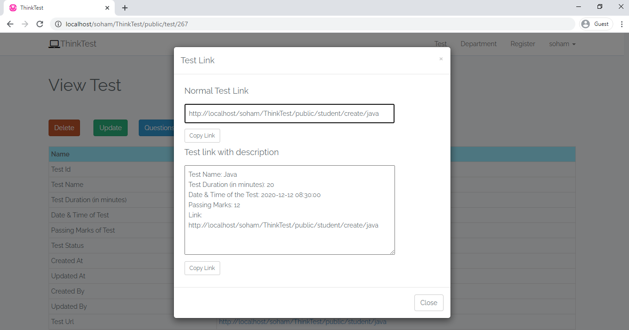
Task: Click the ThinkTest brand text
Action: point(78,44)
